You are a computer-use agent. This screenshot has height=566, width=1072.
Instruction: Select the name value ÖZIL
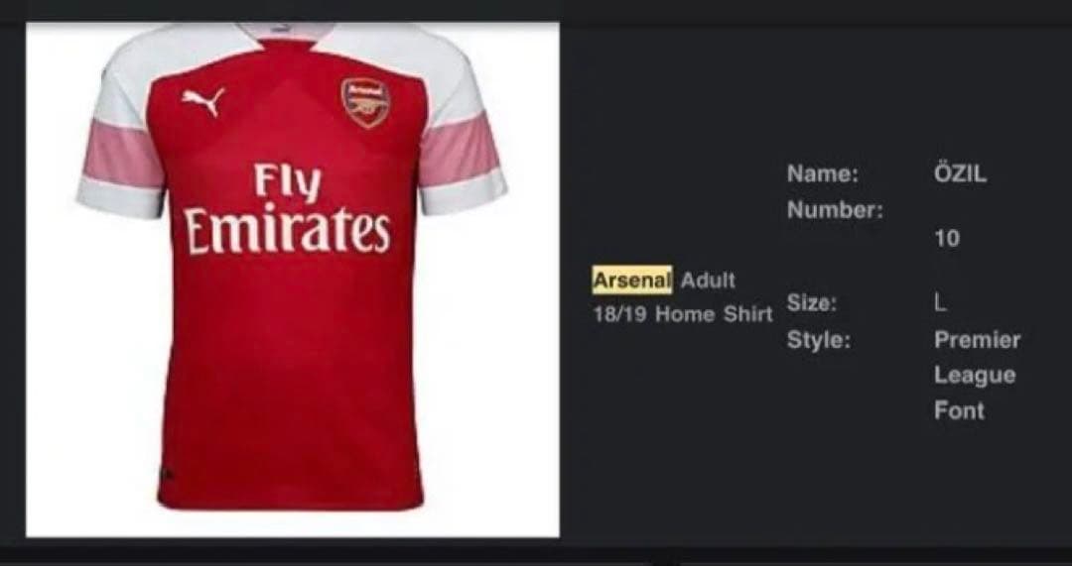point(960,174)
